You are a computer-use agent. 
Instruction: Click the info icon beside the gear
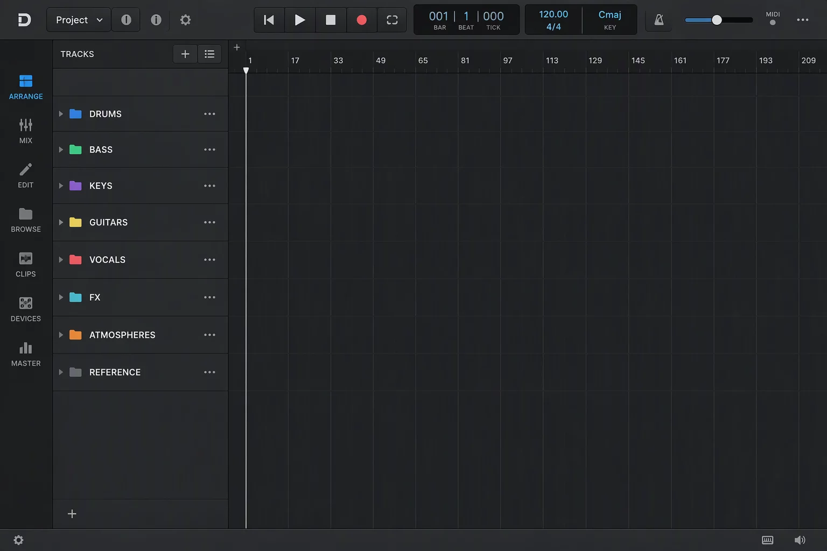coord(156,20)
